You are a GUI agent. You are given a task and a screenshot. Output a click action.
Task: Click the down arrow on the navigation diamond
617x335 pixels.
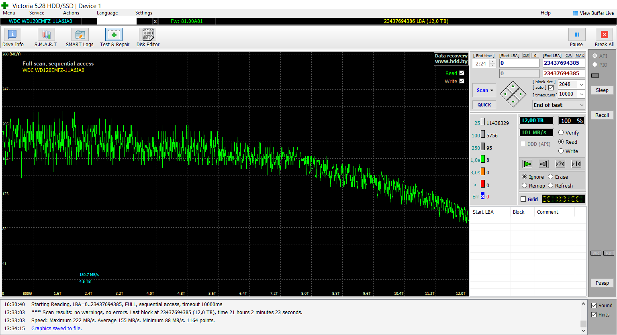click(x=513, y=102)
